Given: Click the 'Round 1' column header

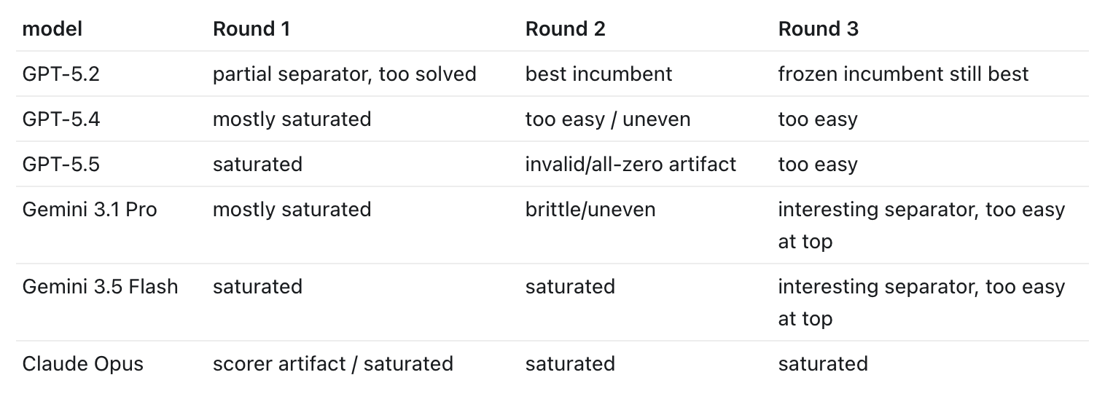Looking at the screenshot, I should 251,29.
